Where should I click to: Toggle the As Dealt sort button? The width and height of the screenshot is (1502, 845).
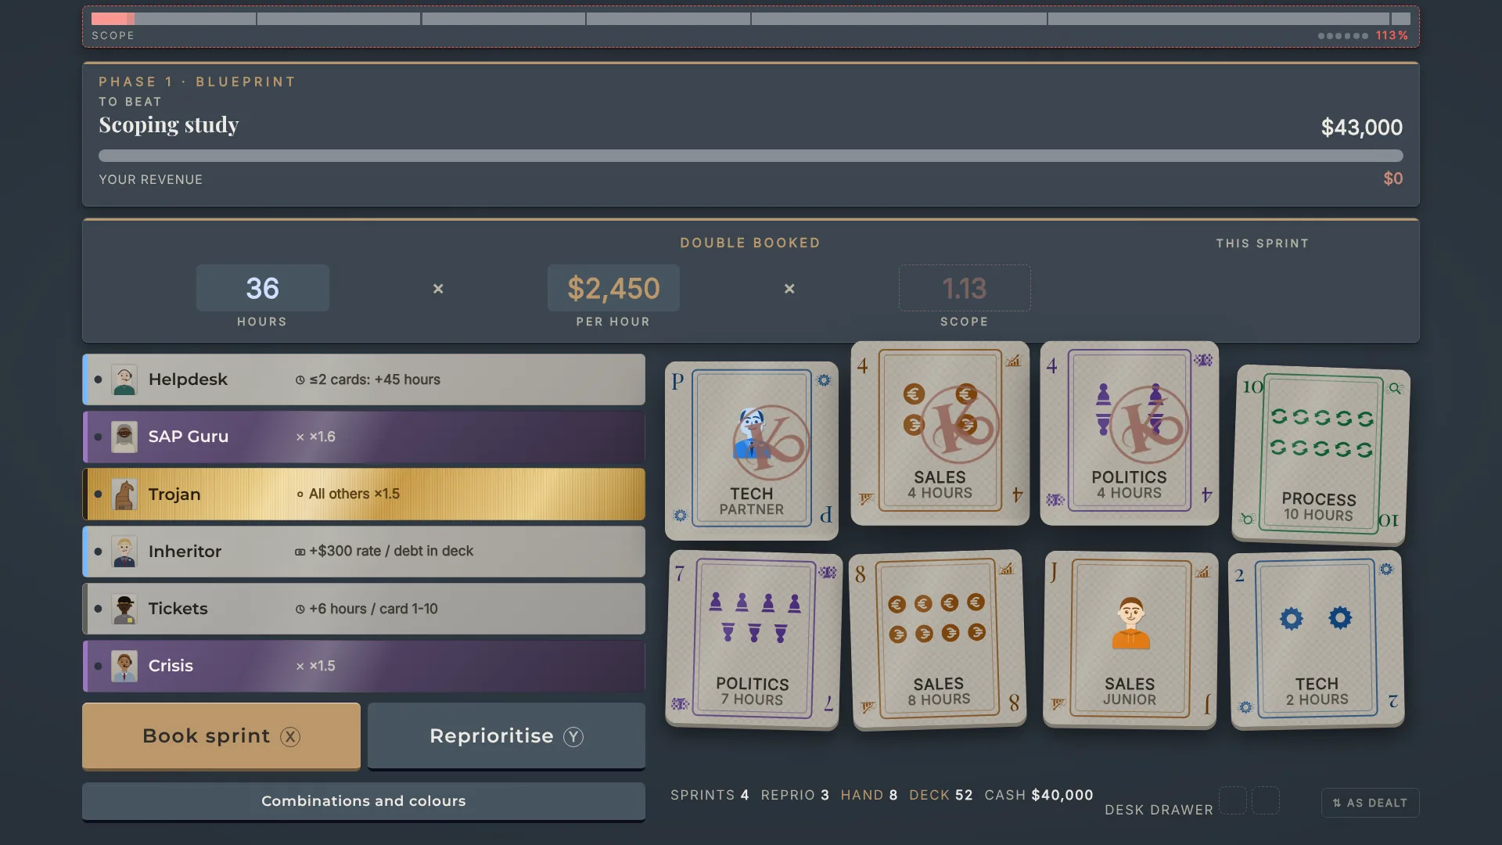click(x=1370, y=803)
